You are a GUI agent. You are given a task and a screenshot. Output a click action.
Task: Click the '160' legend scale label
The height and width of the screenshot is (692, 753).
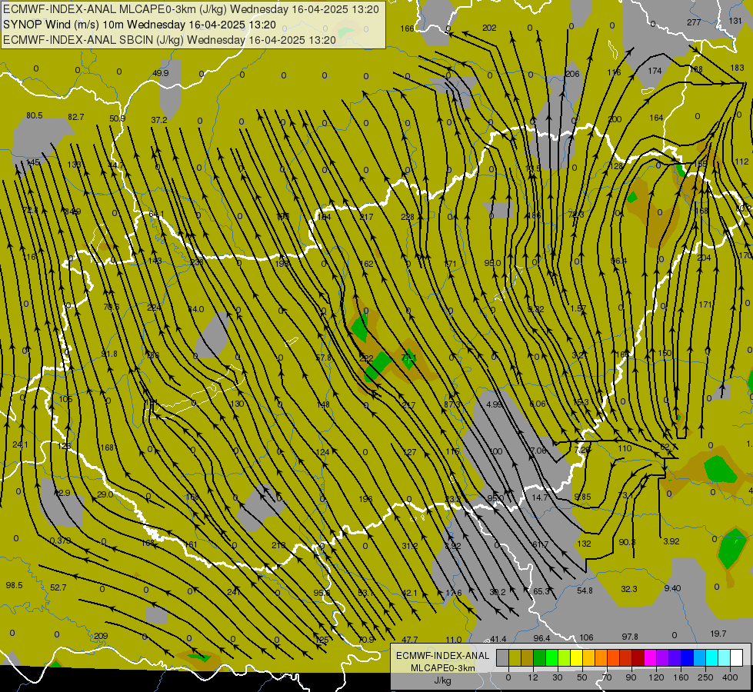(681, 677)
